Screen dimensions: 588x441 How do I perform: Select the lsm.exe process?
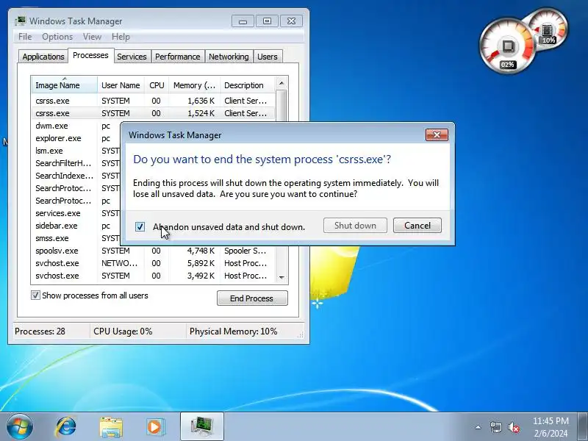76,151
